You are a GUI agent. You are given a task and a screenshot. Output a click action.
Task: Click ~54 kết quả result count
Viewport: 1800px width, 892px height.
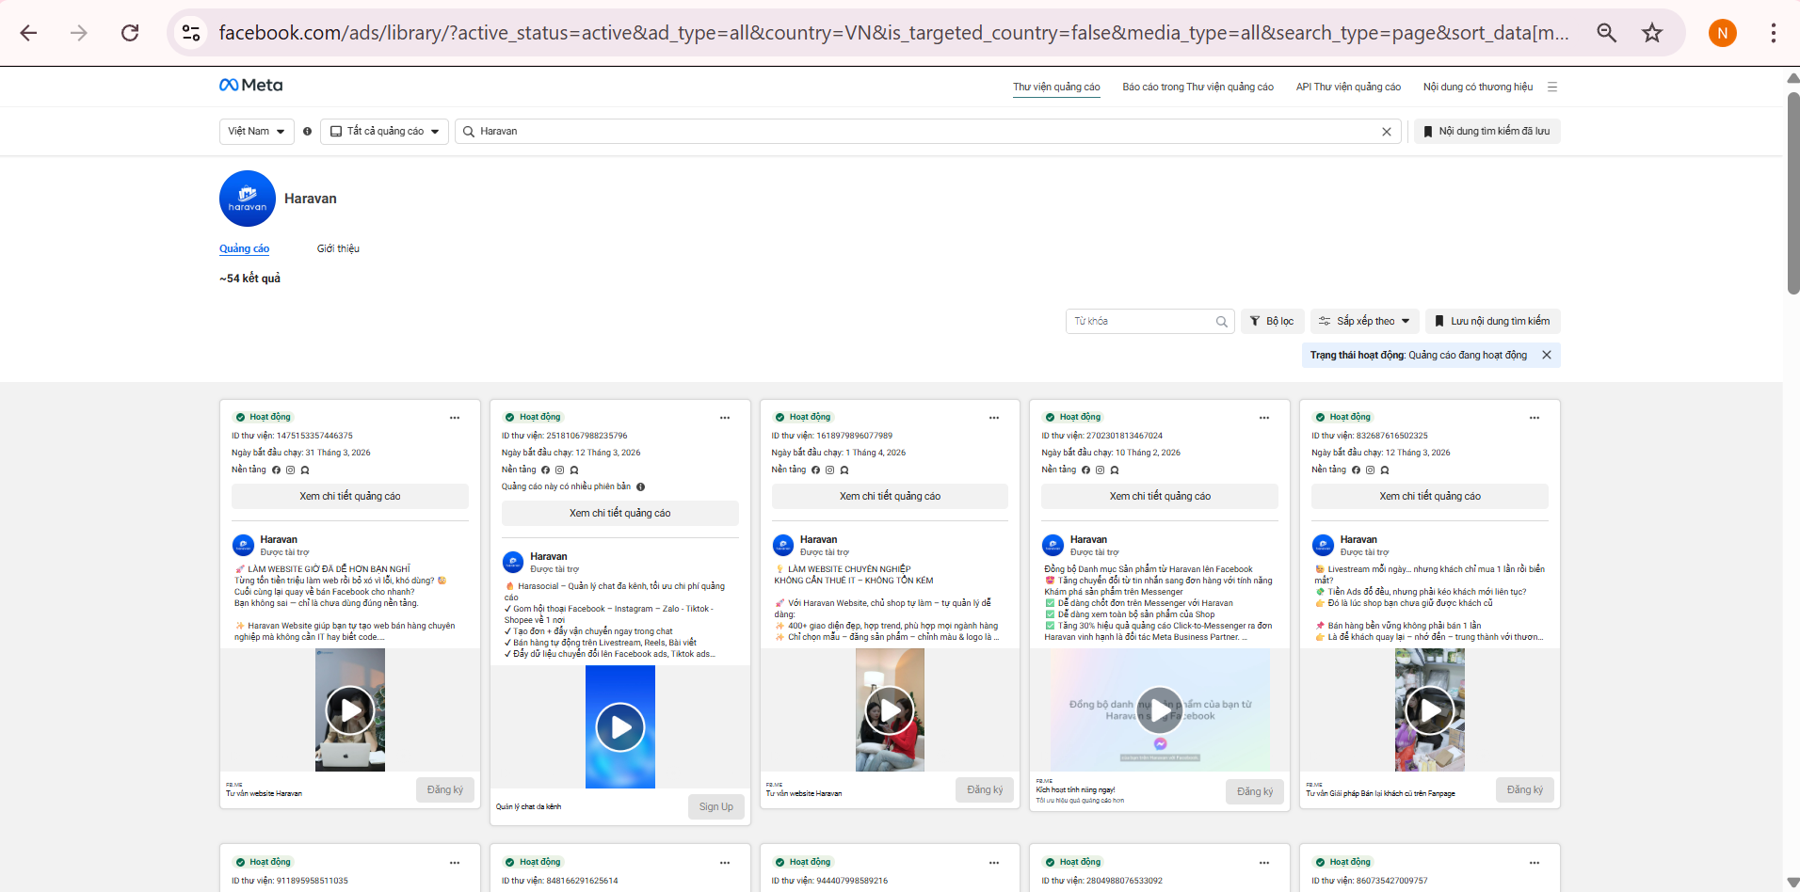pyautogui.click(x=249, y=279)
